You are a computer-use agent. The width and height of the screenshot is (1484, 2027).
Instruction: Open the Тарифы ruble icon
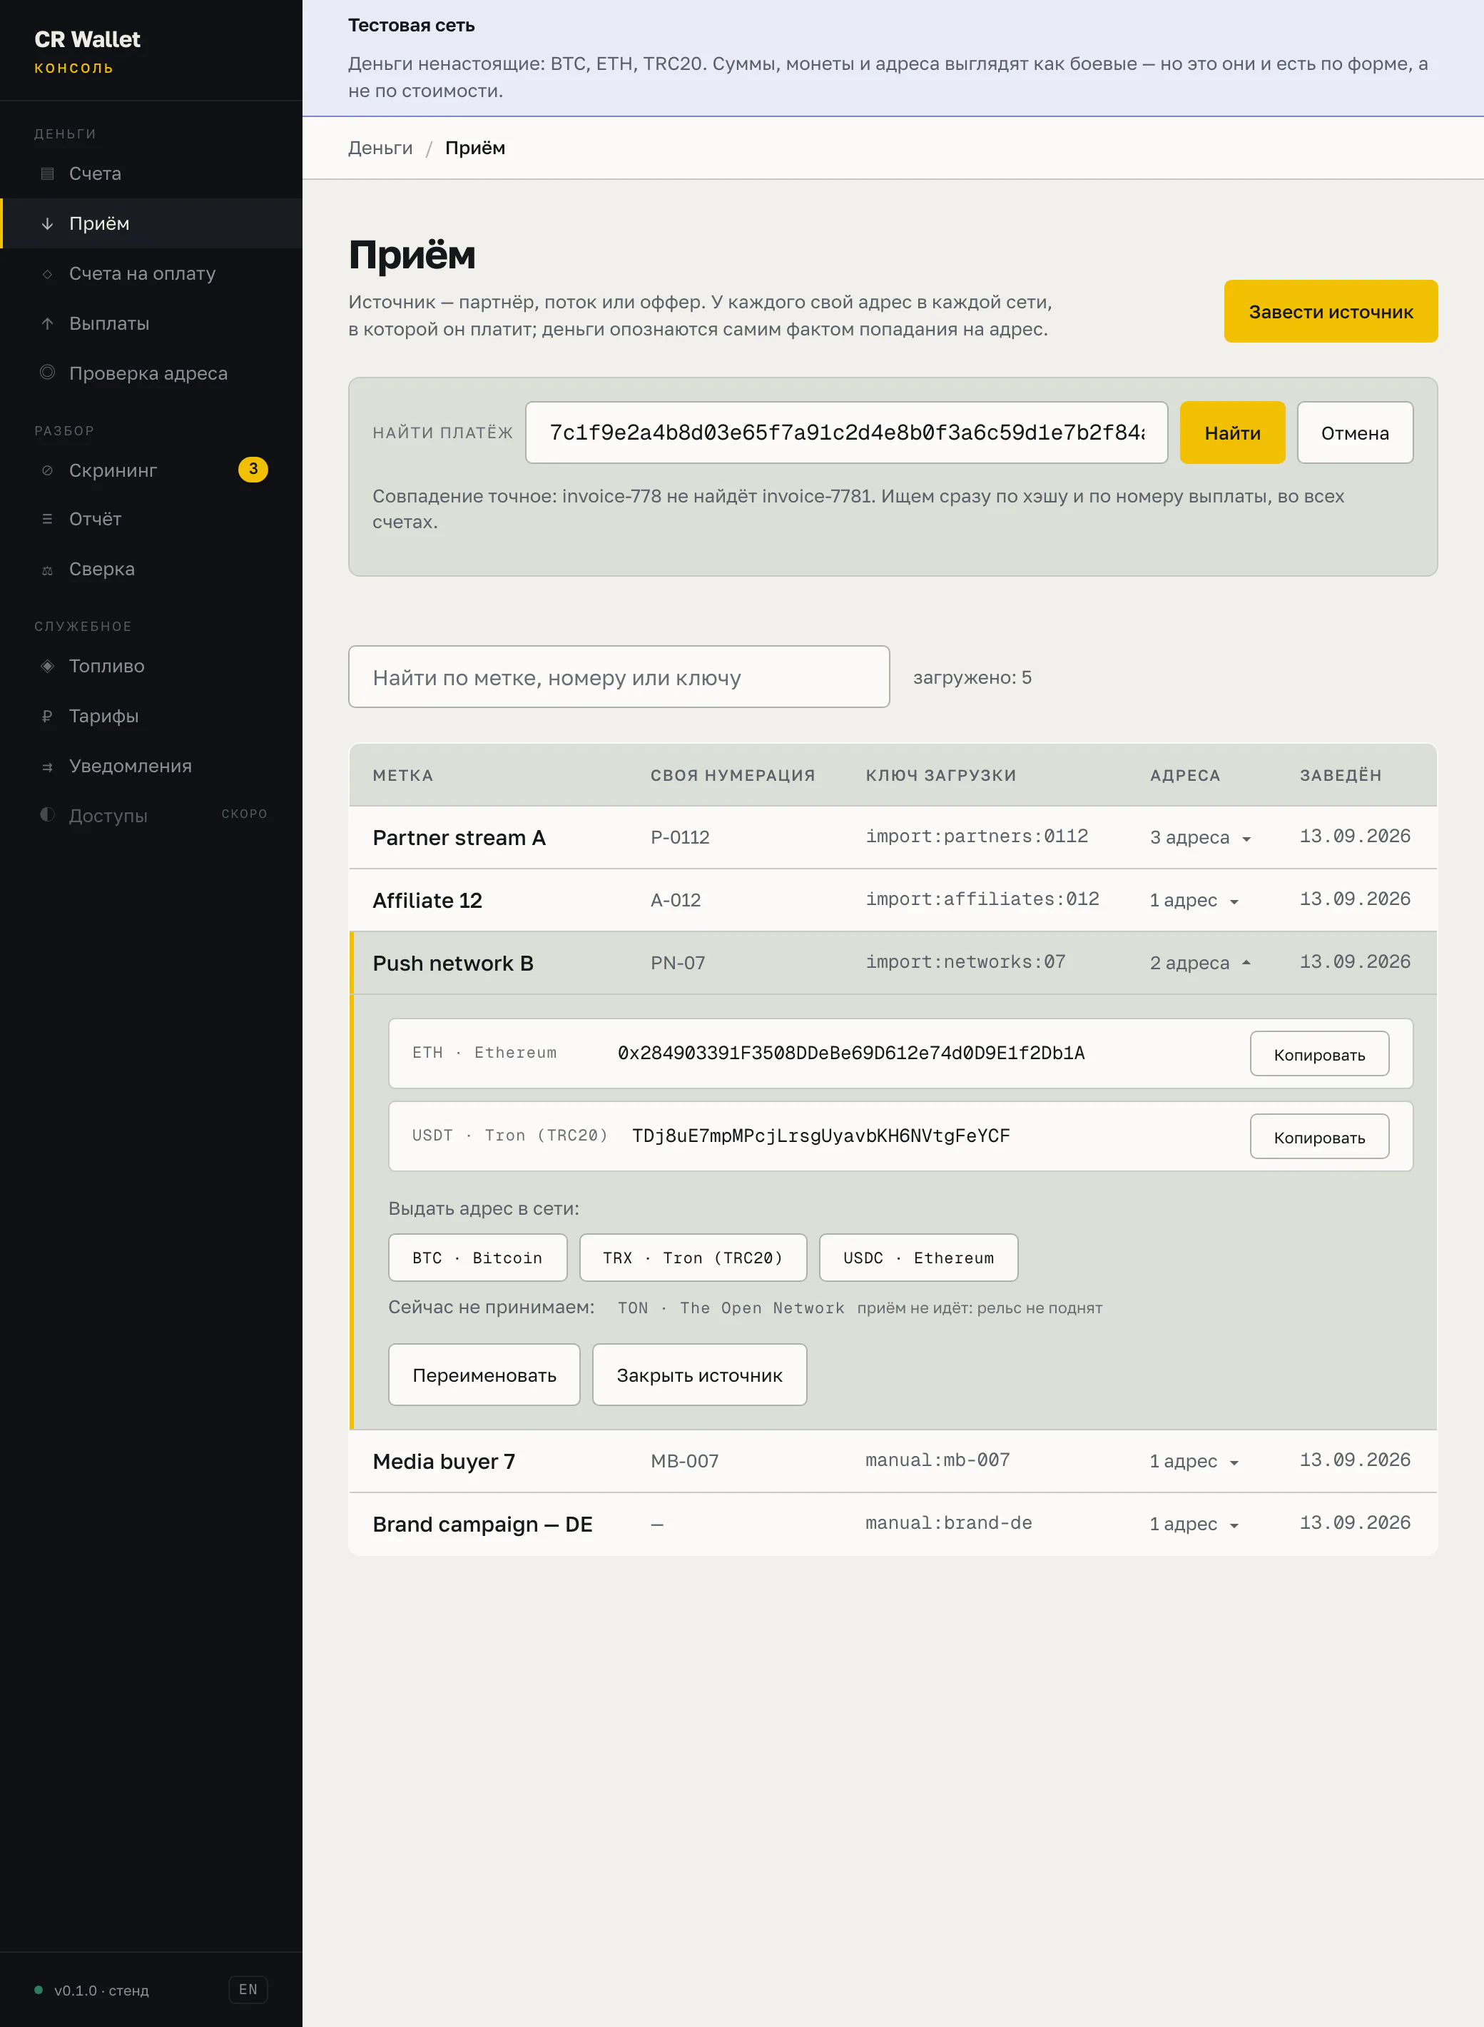pyautogui.click(x=48, y=716)
